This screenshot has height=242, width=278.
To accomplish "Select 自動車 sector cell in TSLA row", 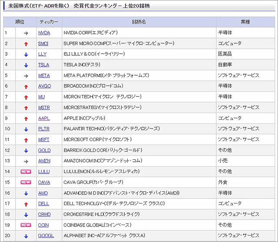I will coord(245,65).
